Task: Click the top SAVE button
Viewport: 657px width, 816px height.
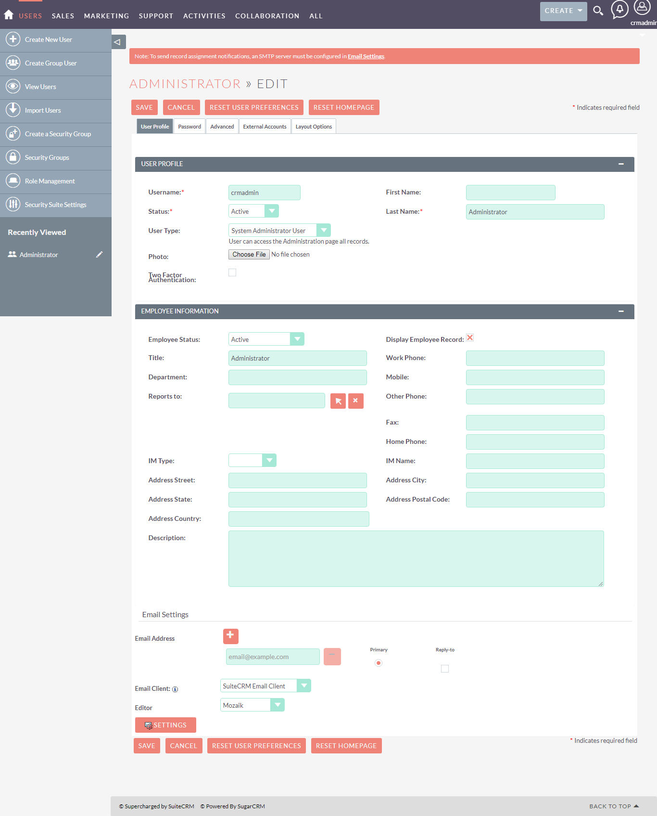Action: (144, 107)
